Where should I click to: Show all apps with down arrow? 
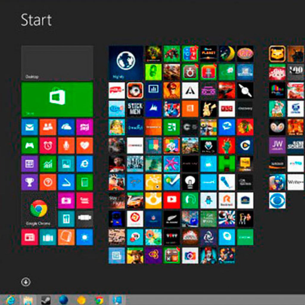[26, 282]
